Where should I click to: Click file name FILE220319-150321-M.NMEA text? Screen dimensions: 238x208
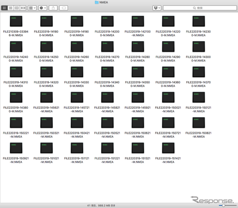pos(46,135)
